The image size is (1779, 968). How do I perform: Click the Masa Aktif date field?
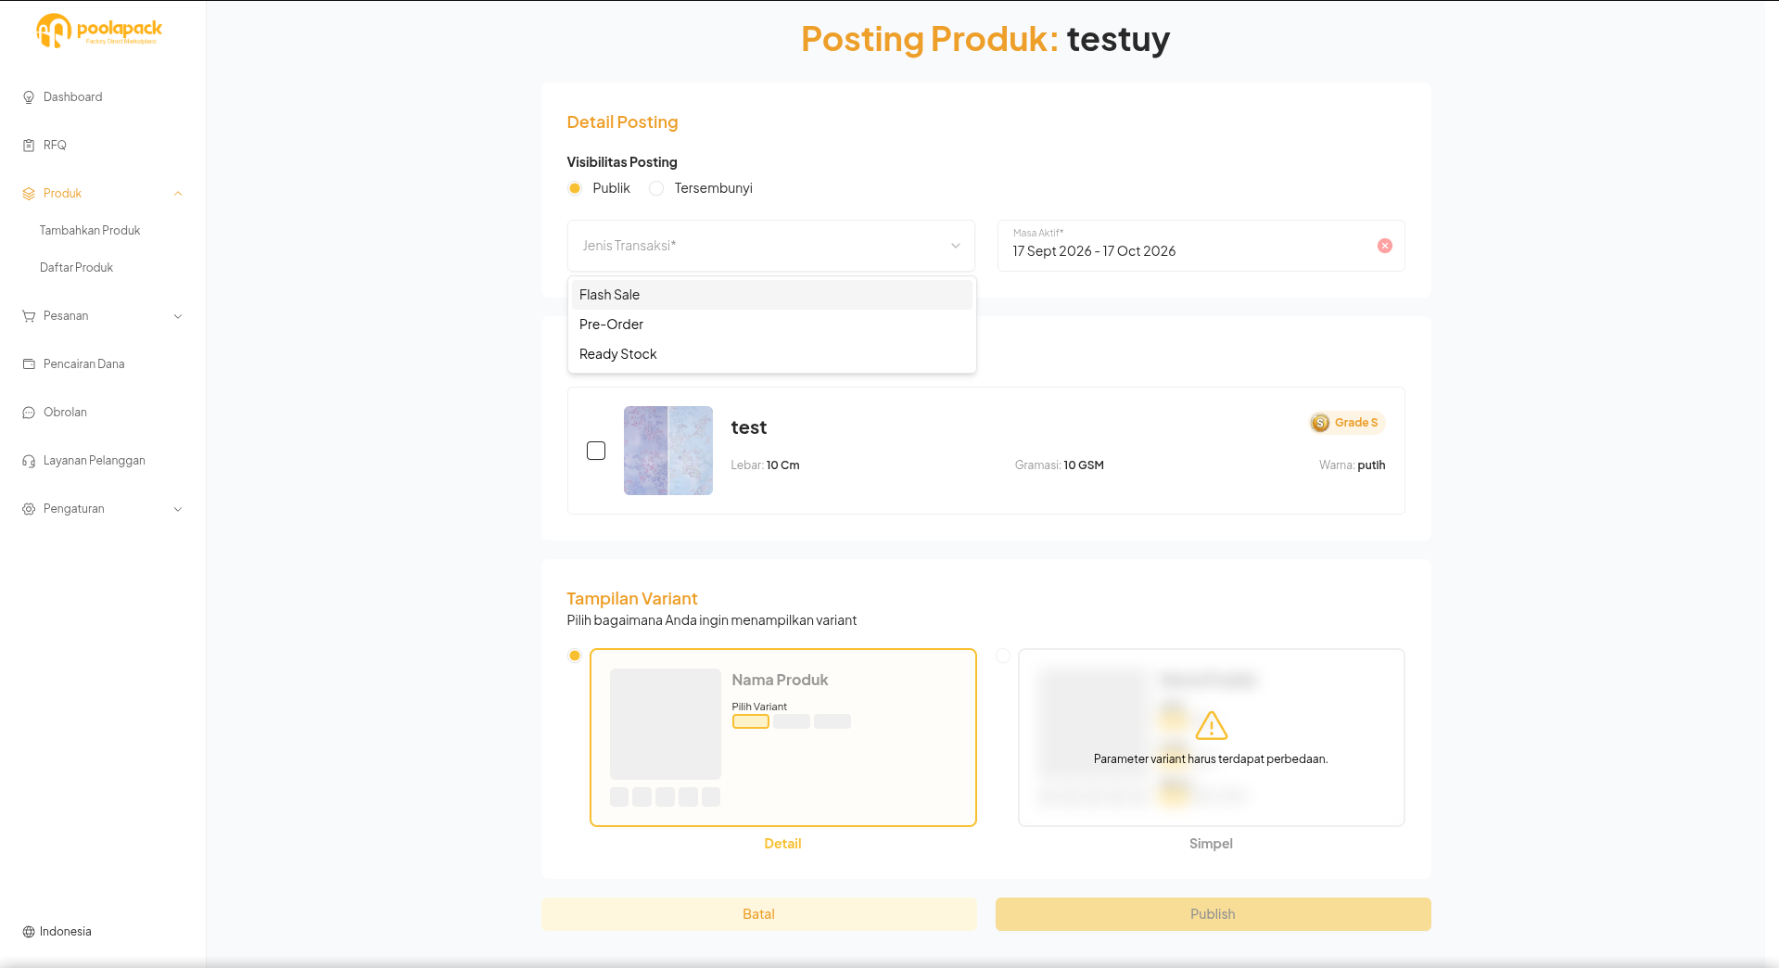coord(1201,246)
